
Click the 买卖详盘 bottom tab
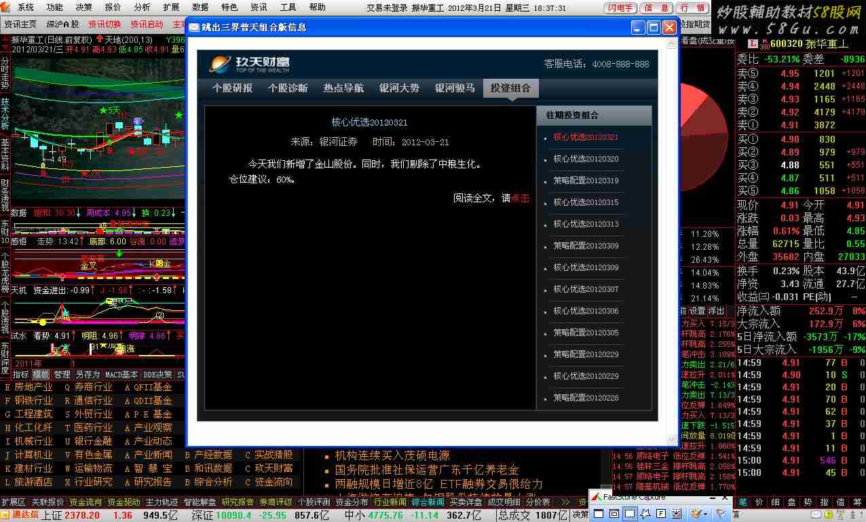tap(466, 502)
